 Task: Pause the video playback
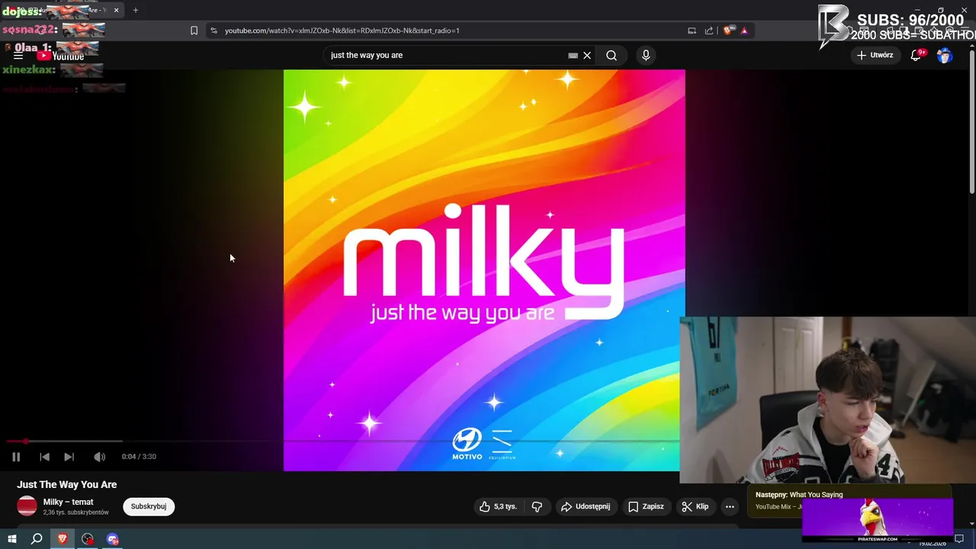(16, 457)
